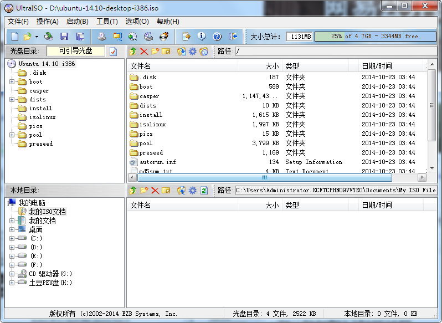Click Up folder icon in disc pane toolbar
This screenshot has width=442, height=323.
(133, 52)
